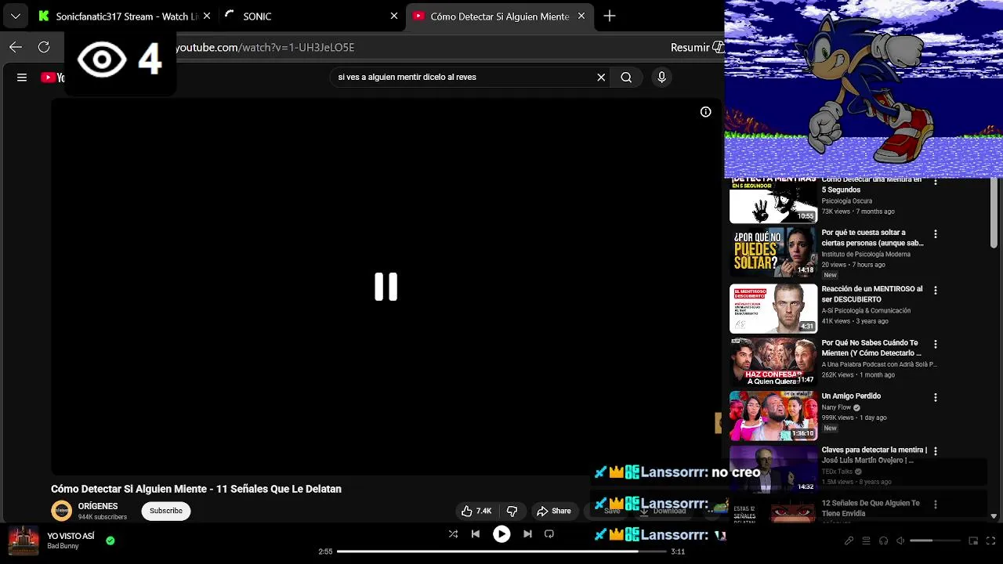Open Por qué te cuesta soltar video title
The image size is (1003, 564).
(x=872, y=237)
